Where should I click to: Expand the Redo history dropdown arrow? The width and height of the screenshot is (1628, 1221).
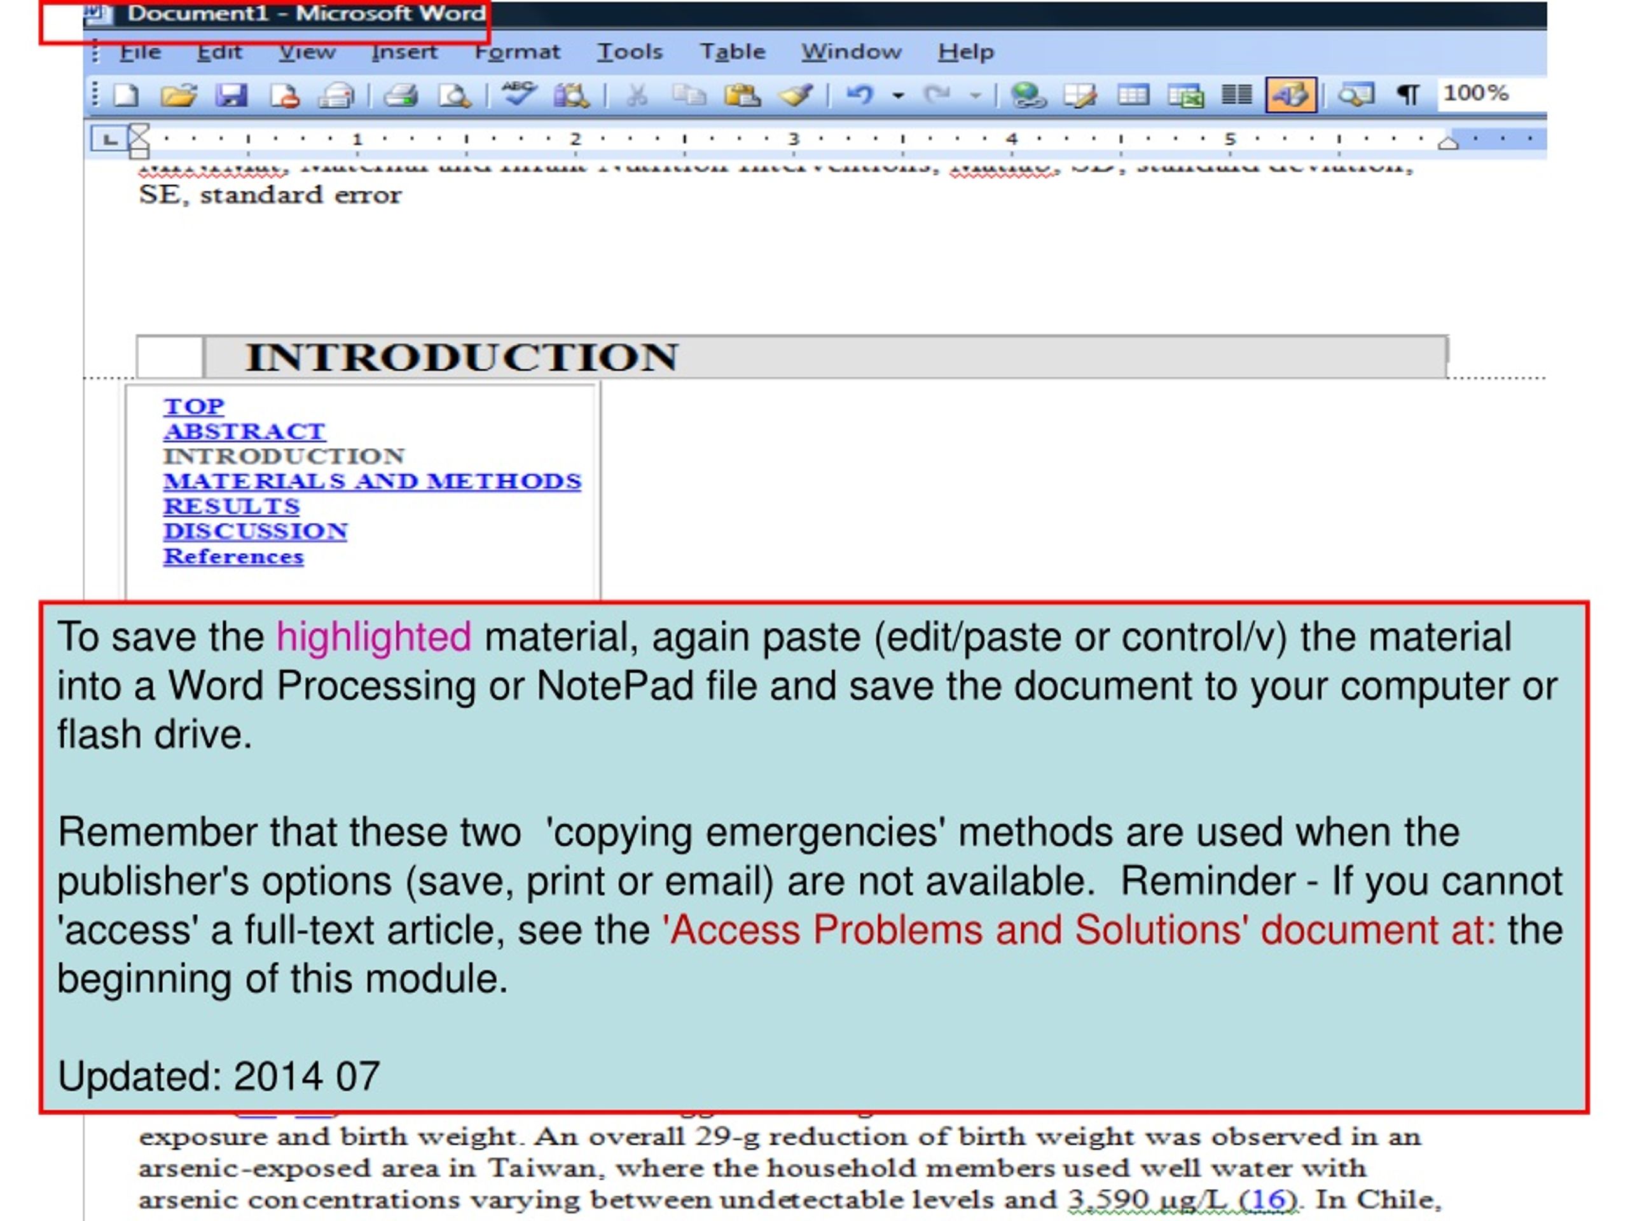tap(976, 95)
